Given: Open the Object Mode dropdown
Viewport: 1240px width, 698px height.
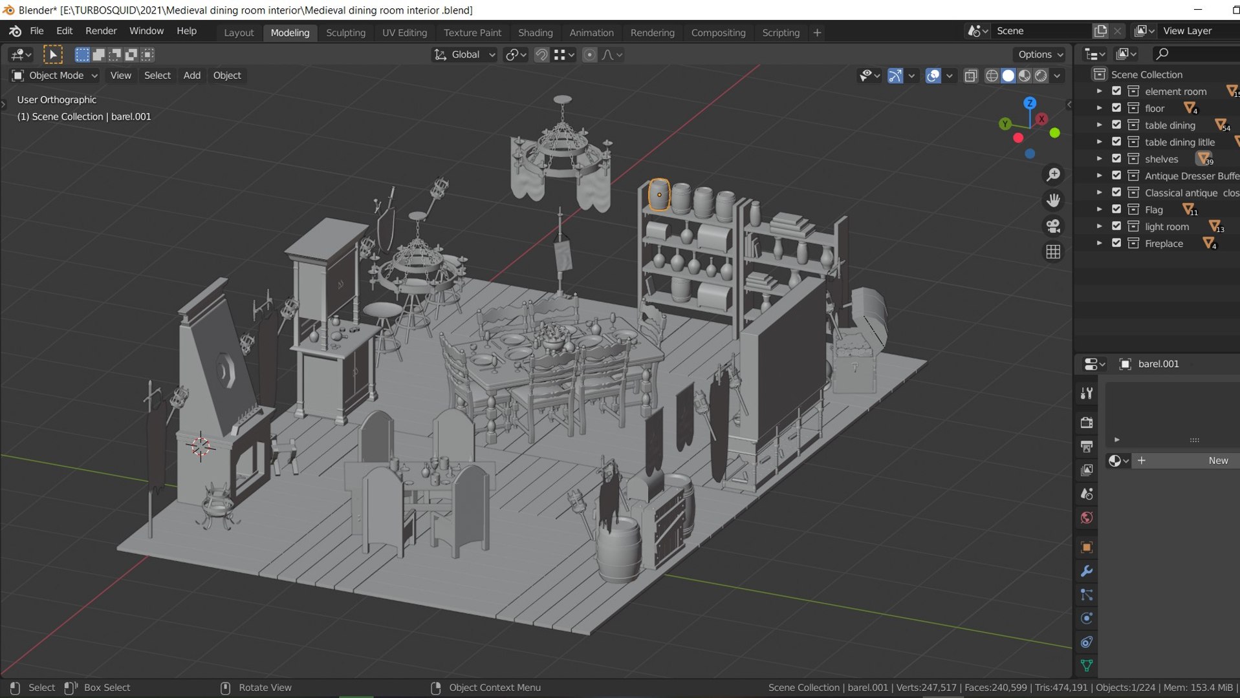Looking at the screenshot, I should point(55,76).
